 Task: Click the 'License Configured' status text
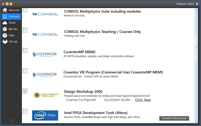pyautogui.click(x=81, y=100)
